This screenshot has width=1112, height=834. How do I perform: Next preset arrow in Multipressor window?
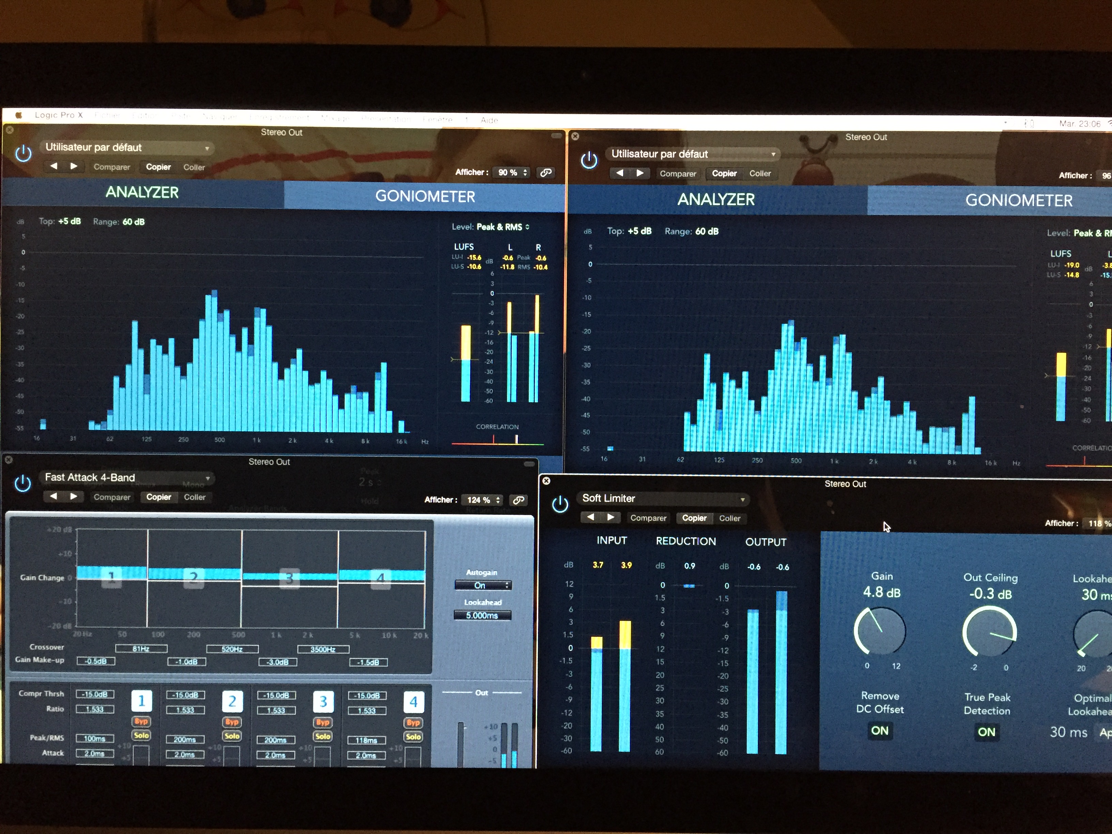(74, 496)
